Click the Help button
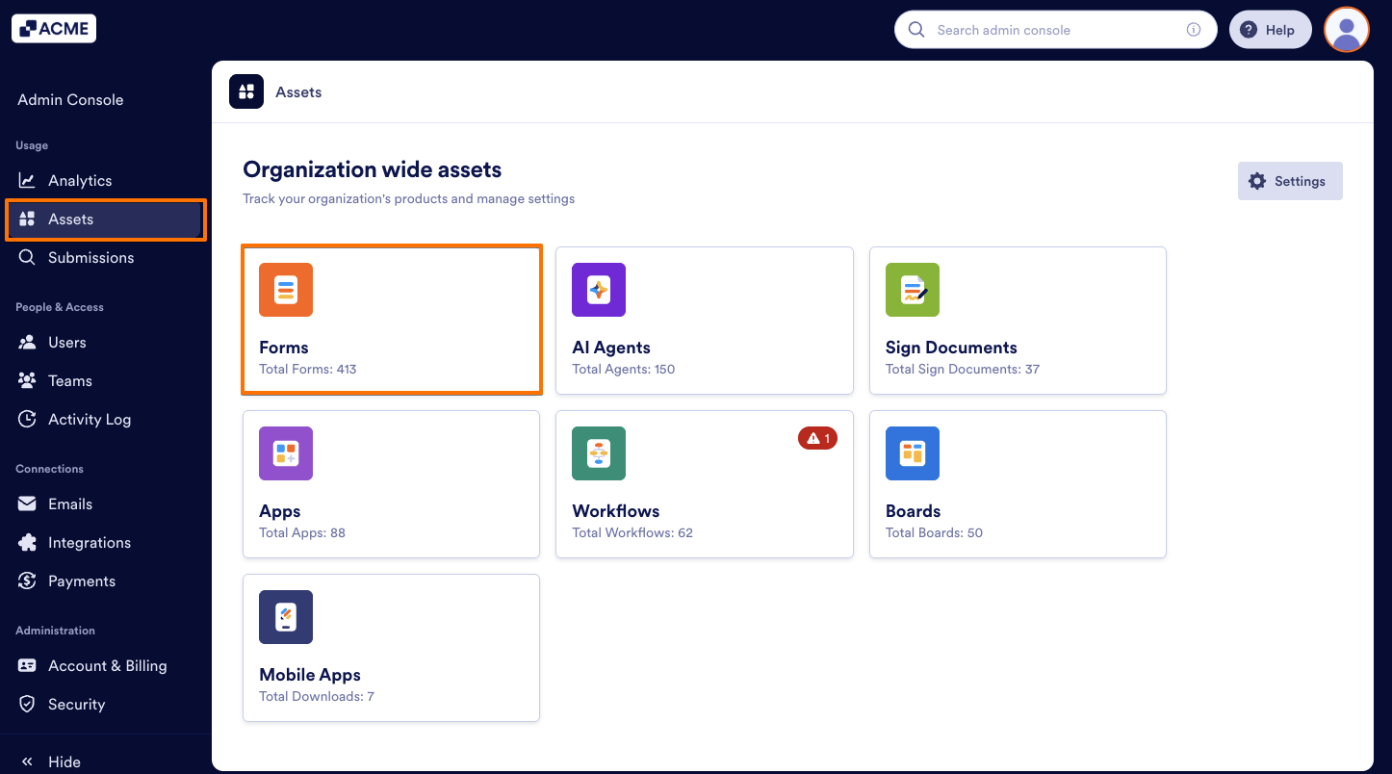This screenshot has width=1392, height=774. tap(1270, 30)
